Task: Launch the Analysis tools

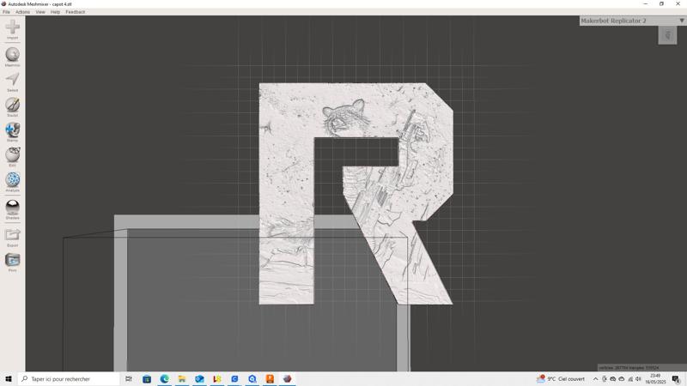Action: pos(12,180)
